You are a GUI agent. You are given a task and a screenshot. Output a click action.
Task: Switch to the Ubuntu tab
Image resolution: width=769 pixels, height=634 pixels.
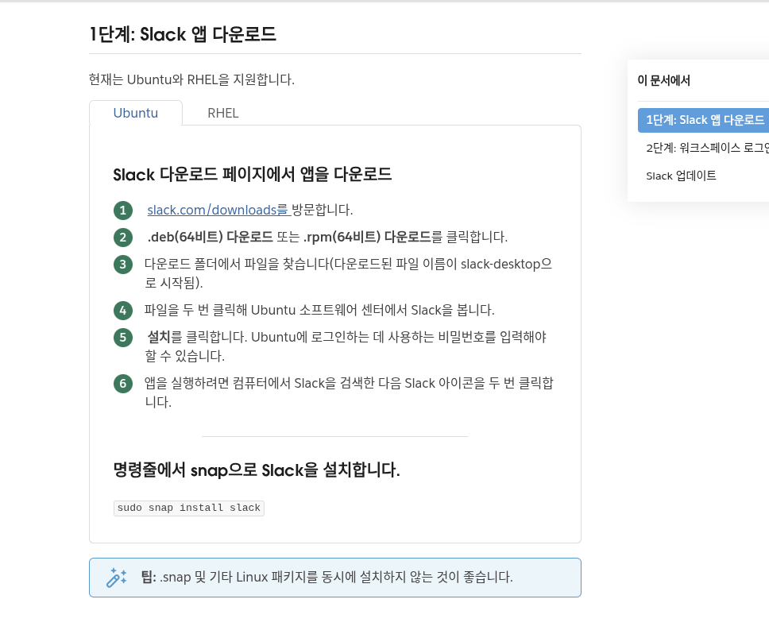tap(135, 113)
